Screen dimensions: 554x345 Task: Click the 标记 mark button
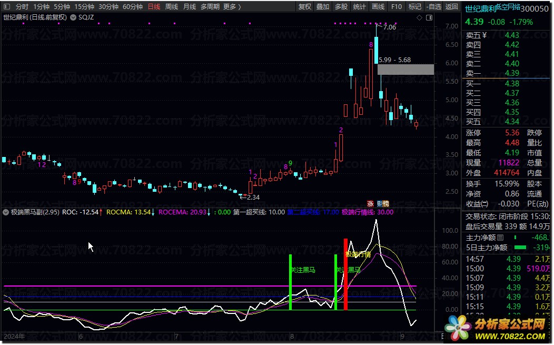(x=415, y=7)
